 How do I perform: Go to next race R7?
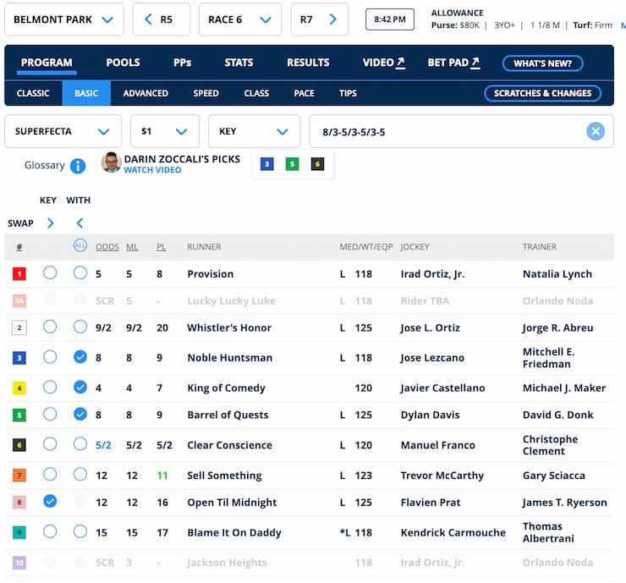[320, 19]
